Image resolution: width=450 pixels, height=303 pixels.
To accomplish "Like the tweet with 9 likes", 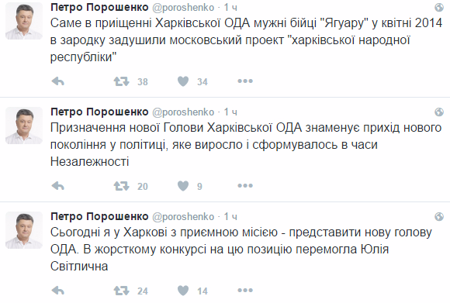I will tap(183, 186).
